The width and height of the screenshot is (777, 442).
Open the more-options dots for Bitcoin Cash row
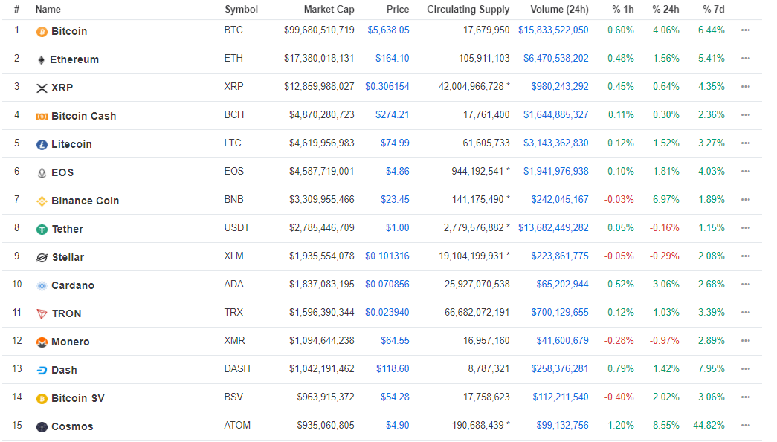(x=745, y=115)
